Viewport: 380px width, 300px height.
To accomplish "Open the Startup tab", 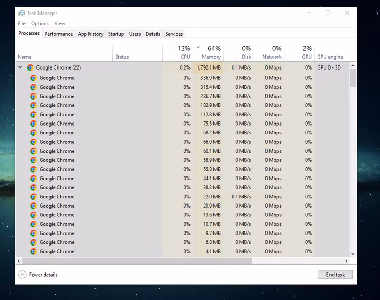I will [x=116, y=34].
